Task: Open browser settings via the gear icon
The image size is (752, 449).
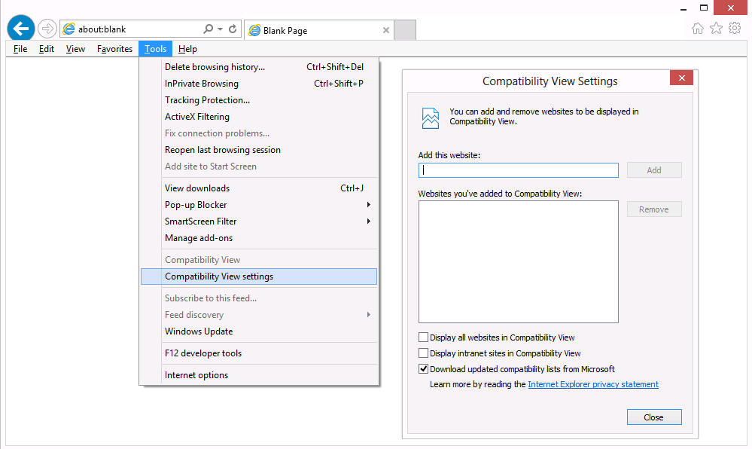Action: (x=735, y=28)
